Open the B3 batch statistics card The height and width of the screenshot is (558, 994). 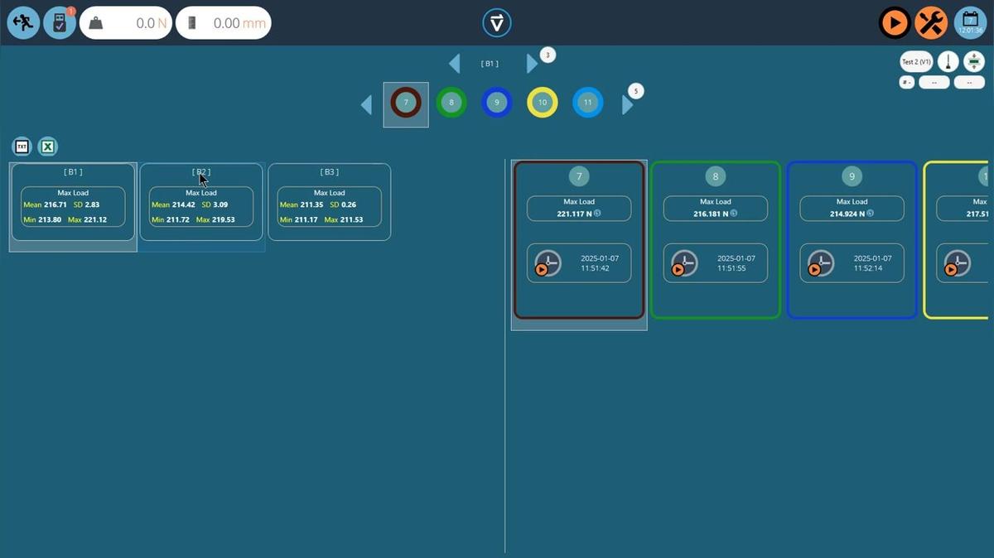tap(330, 202)
